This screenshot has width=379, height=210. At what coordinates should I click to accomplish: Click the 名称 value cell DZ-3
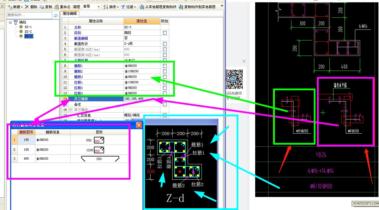tap(142, 27)
